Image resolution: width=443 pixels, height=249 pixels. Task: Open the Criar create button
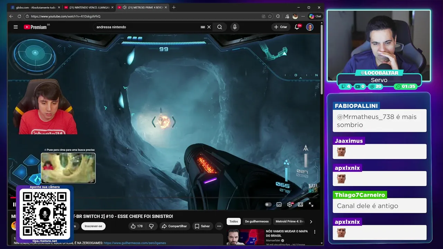click(x=281, y=27)
